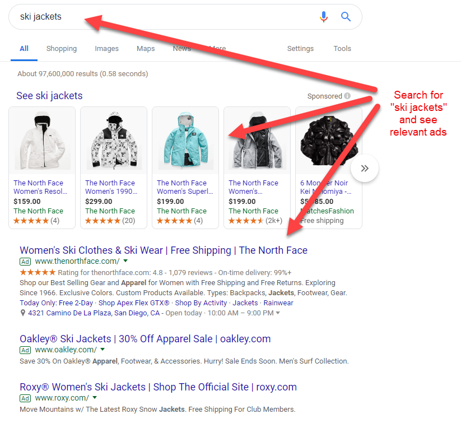Screen dimensions: 461x428
Task: Open 'The North Face Women's Resol...' product title
Action: tap(40, 187)
